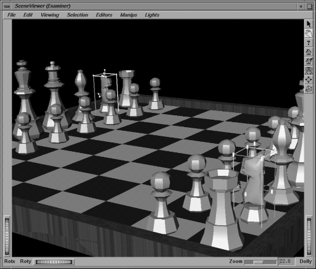
Task: Toggle perspective camera type icon
Action: coord(309,89)
